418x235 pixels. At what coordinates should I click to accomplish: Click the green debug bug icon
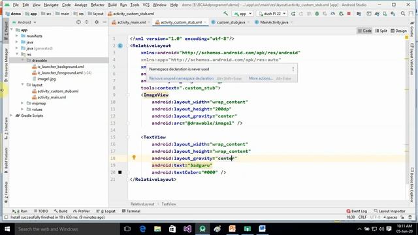[317, 14]
